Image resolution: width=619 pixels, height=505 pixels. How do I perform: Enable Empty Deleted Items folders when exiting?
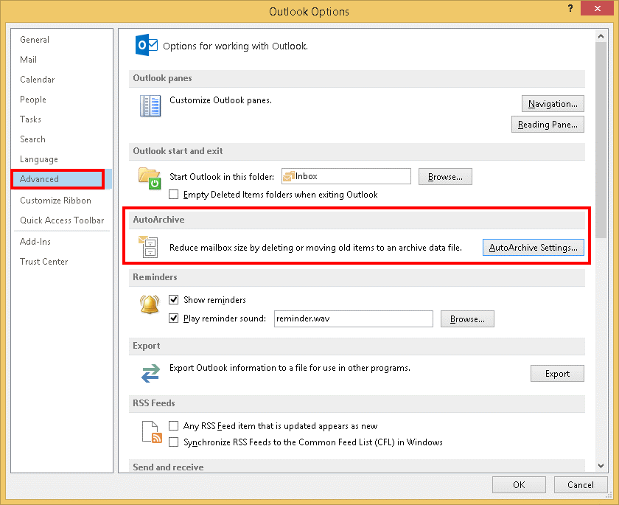pos(173,195)
